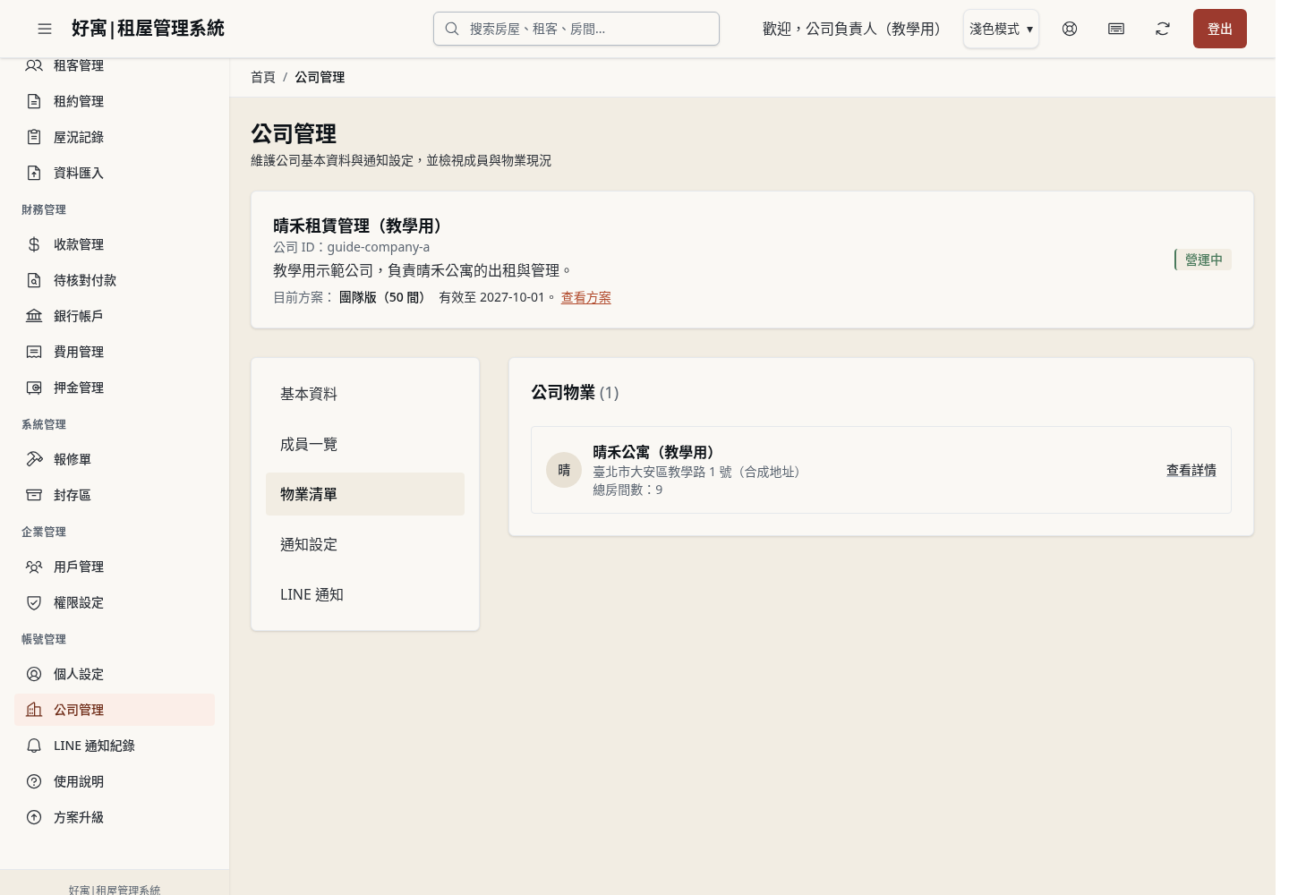This screenshot has height=895, width=1289.
Task: Click the 待核對付款 file search icon
Action: click(34, 280)
